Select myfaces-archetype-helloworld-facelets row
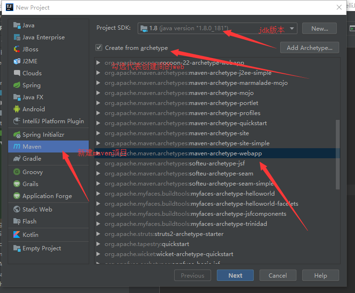 coord(217,204)
